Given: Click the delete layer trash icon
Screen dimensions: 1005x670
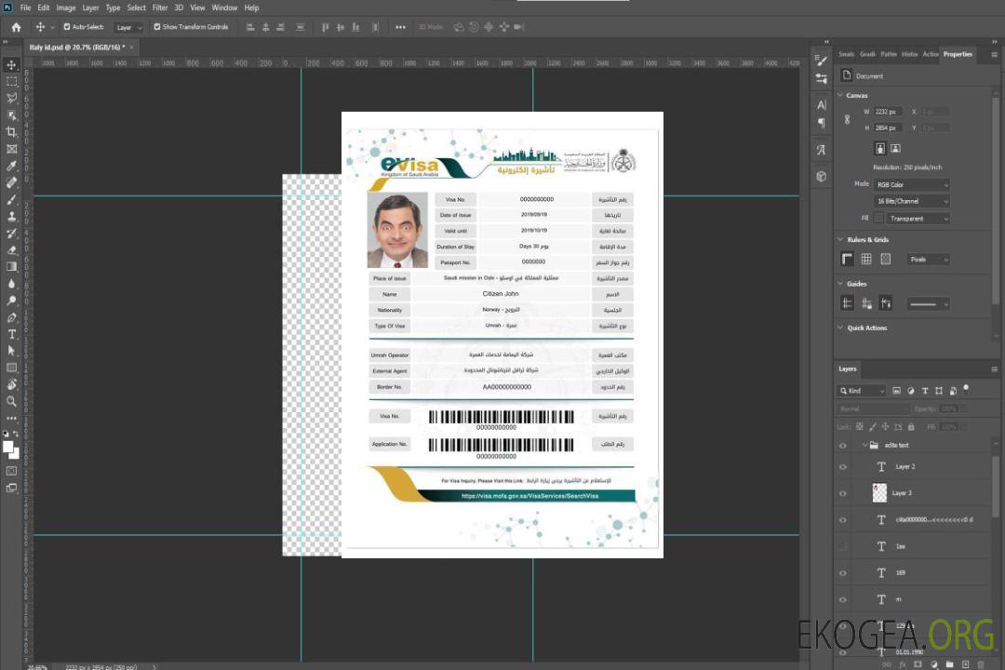Looking at the screenshot, I should coord(981,664).
